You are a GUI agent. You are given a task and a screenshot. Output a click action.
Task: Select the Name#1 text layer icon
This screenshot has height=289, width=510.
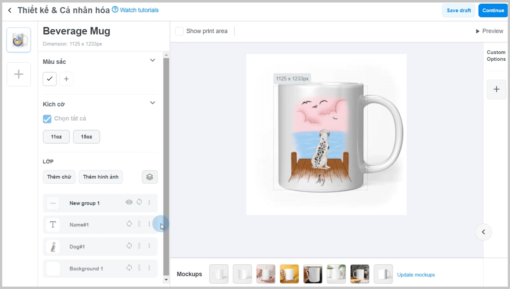53,225
